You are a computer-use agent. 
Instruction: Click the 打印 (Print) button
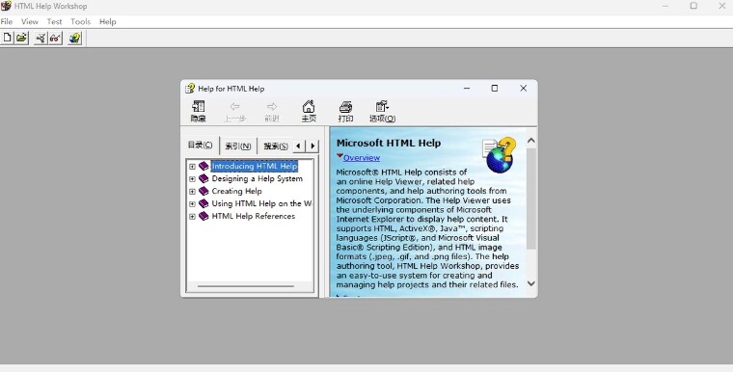pos(345,112)
